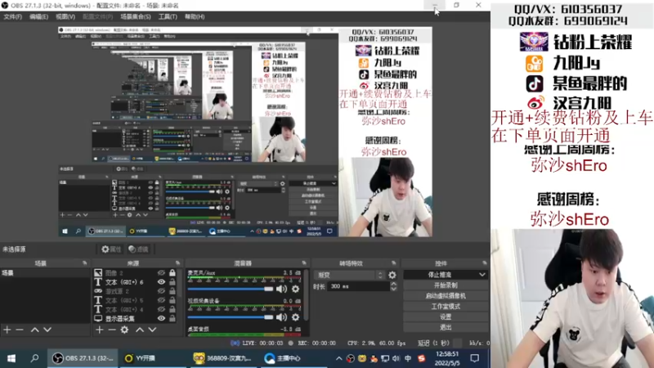The height and width of the screenshot is (368, 654).
Task: Mute the 视频采集设备 speaker icon
Action: pyautogui.click(x=281, y=317)
